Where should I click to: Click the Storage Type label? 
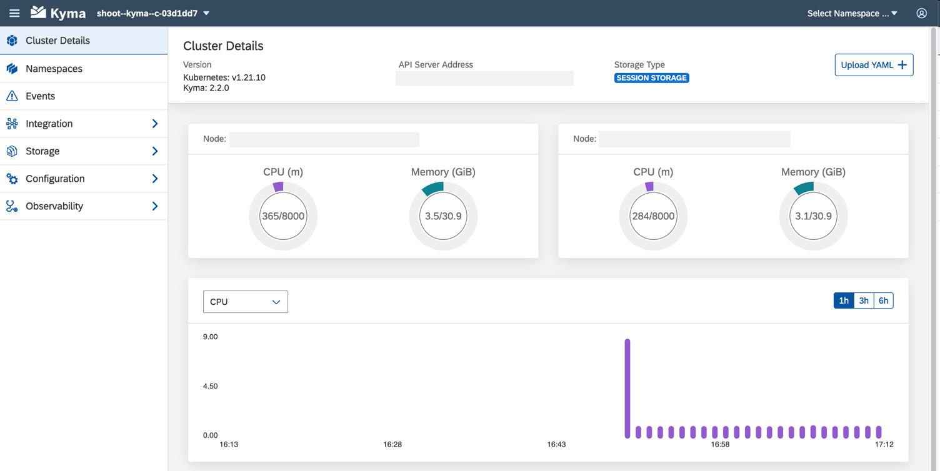(639, 64)
